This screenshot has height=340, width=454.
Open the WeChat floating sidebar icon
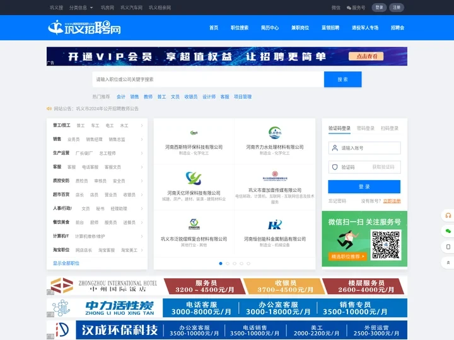[448, 231]
